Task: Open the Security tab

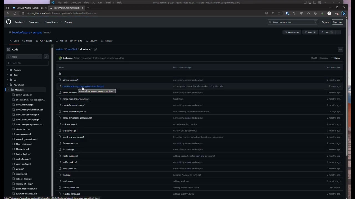Action: click(92, 41)
